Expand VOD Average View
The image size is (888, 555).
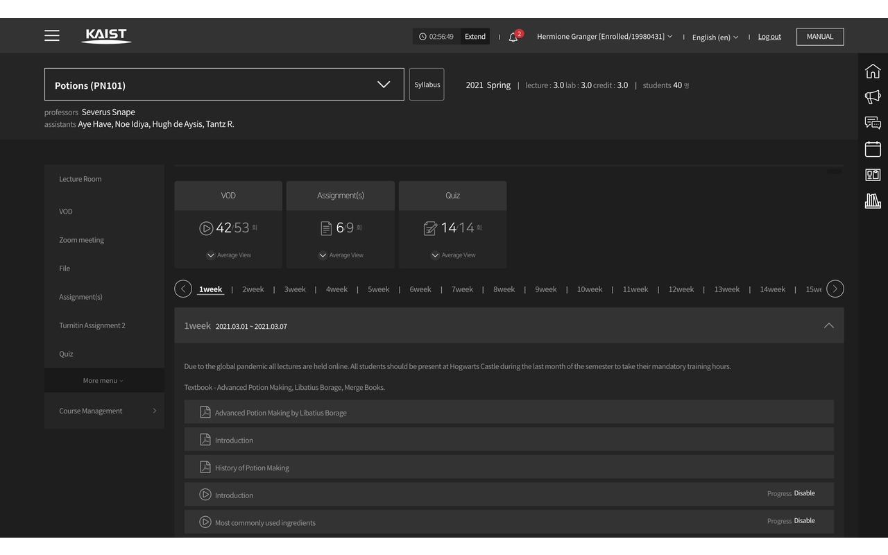228,255
